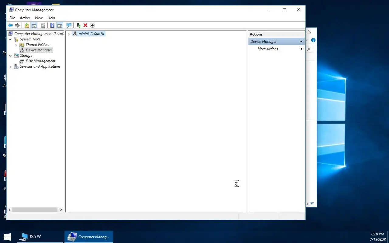The width and height of the screenshot is (389, 243).
Task: Open the File menu
Action: [x=12, y=18]
